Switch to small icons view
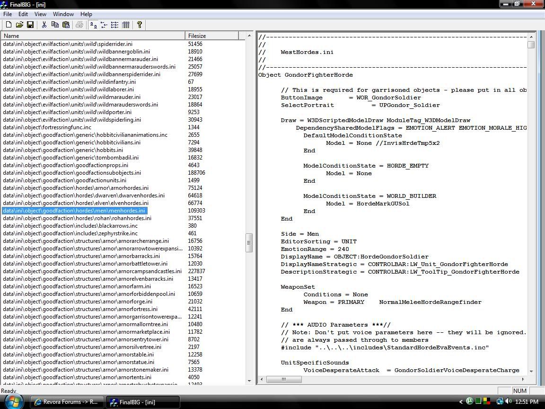This screenshot has width=545, height=409. point(105,25)
